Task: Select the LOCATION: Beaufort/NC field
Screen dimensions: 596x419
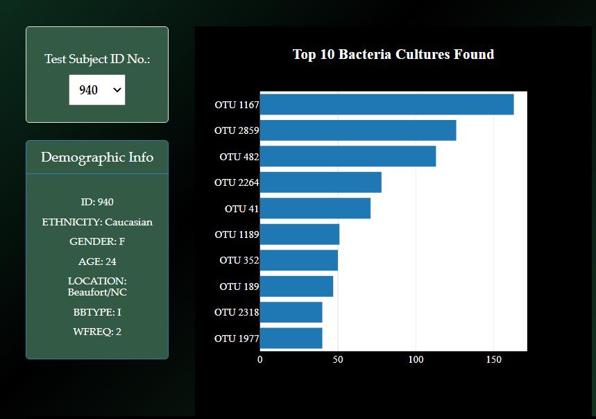Action: [x=96, y=287]
